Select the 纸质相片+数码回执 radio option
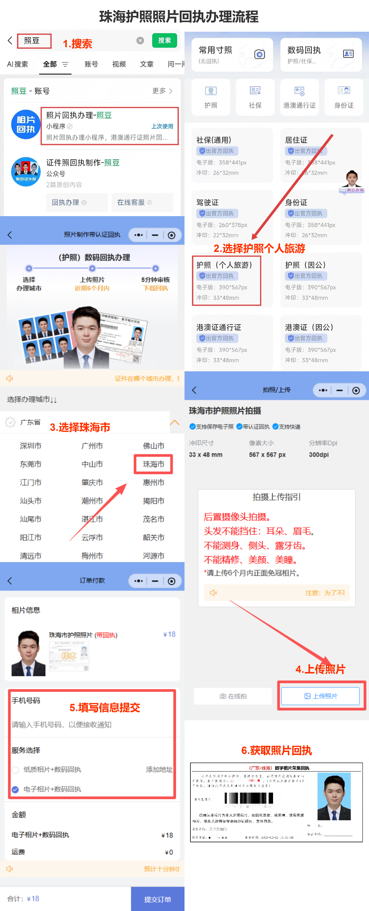Viewport: 369px width, 911px height. tap(15, 770)
